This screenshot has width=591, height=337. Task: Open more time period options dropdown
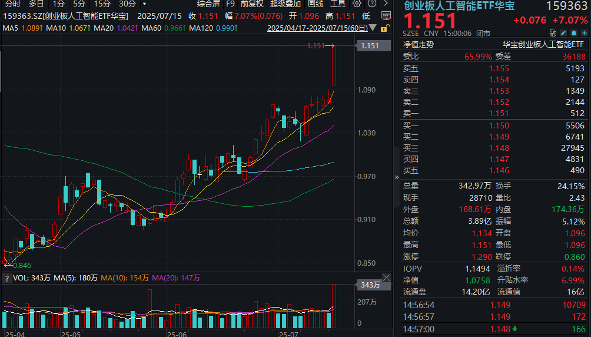(144, 4)
